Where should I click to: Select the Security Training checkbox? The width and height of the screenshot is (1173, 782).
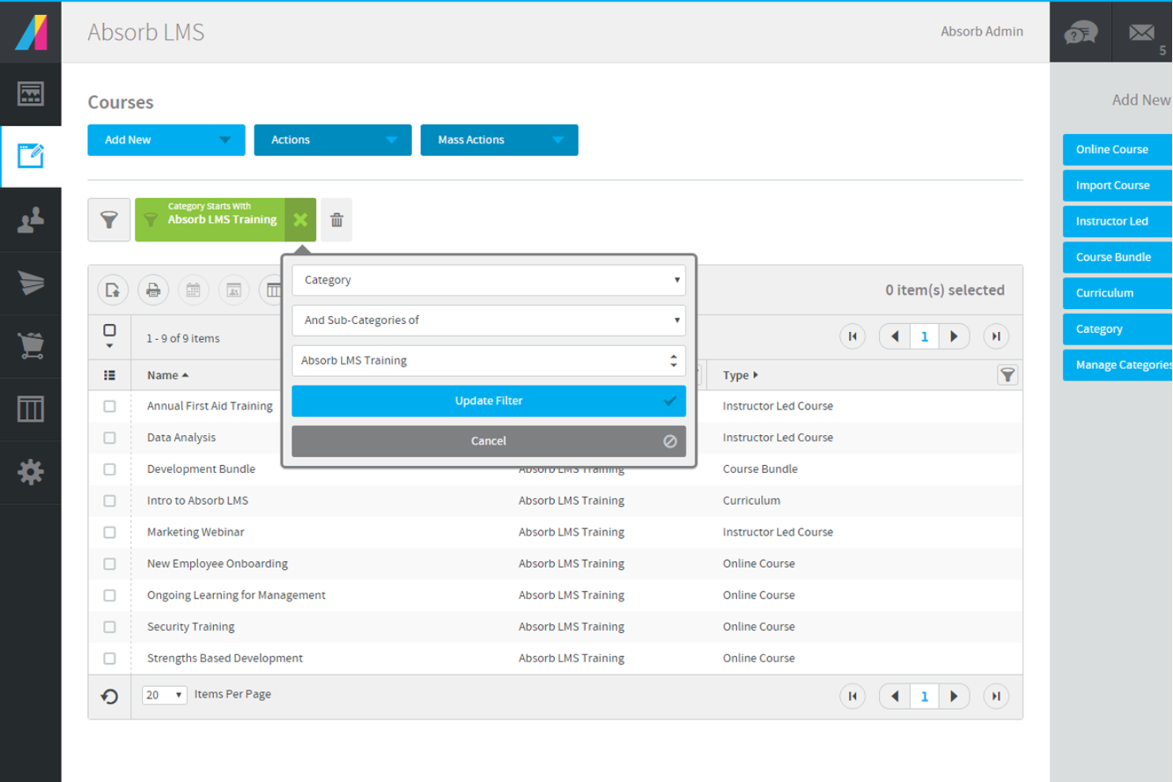click(x=109, y=627)
